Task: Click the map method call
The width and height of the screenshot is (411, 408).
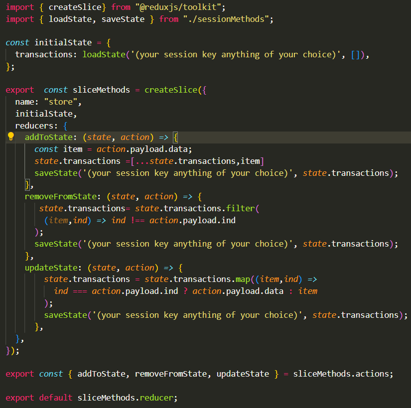Action: pyautogui.click(x=242, y=279)
